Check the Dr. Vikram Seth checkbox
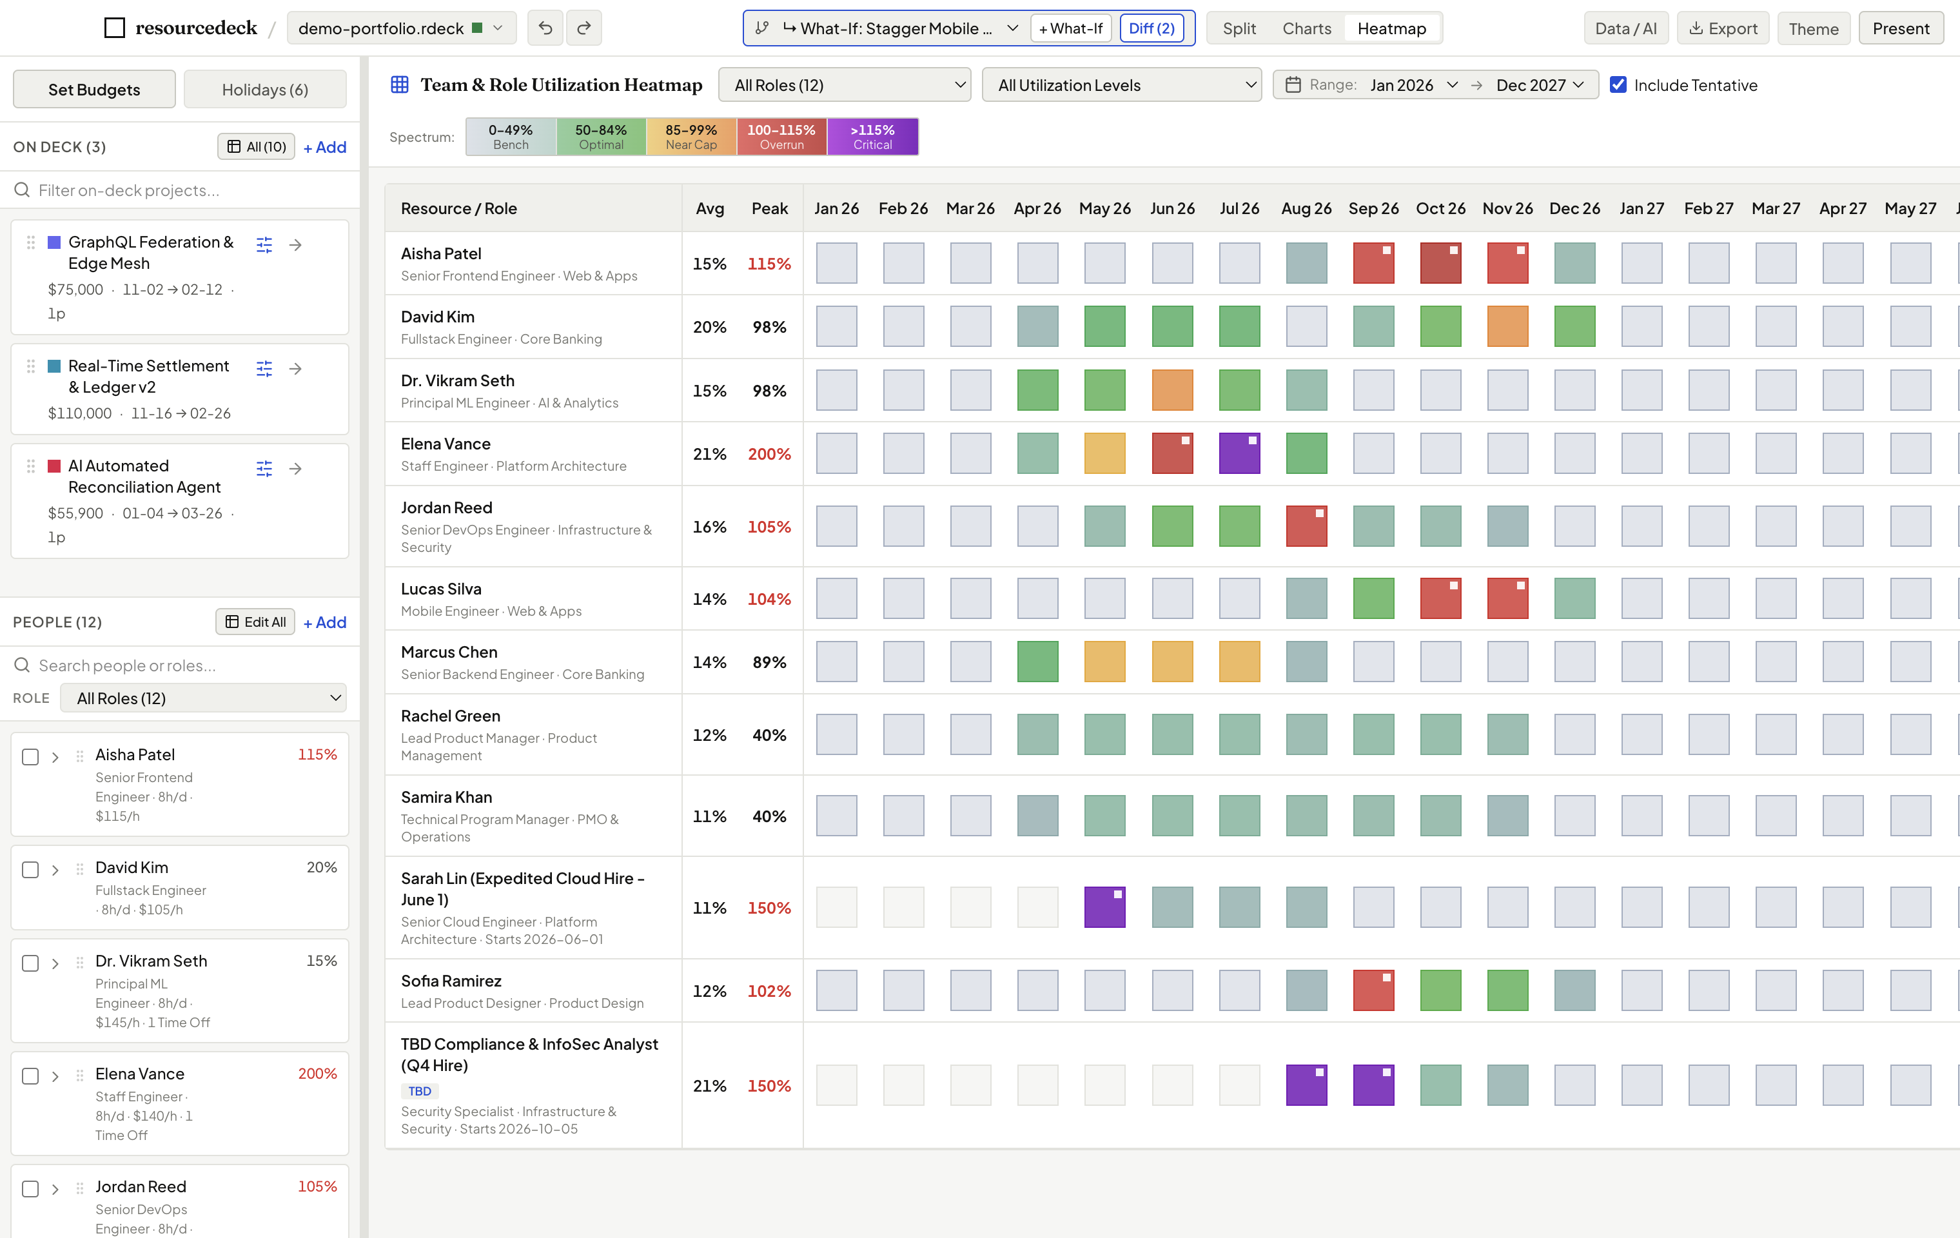The height and width of the screenshot is (1238, 1960). pyautogui.click(x=30, y=963)
